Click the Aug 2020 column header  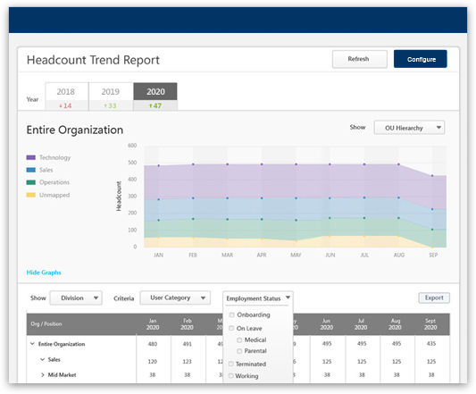[396, 324]
